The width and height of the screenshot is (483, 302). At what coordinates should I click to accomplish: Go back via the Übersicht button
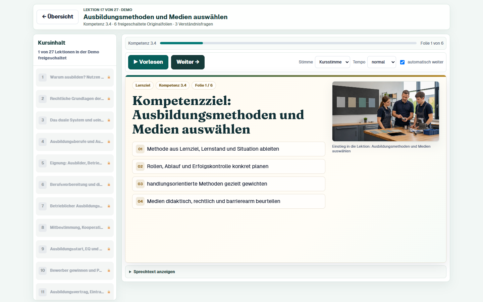(57, 17)
